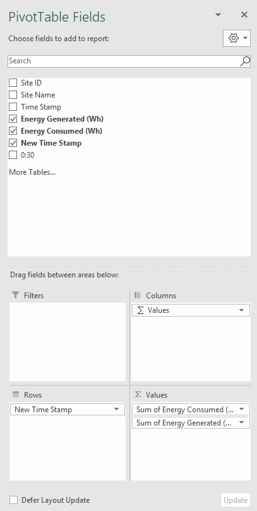The image size is (257, 511).
Task: Open the Values column field dropdown
Action: [x=241, y=310]
